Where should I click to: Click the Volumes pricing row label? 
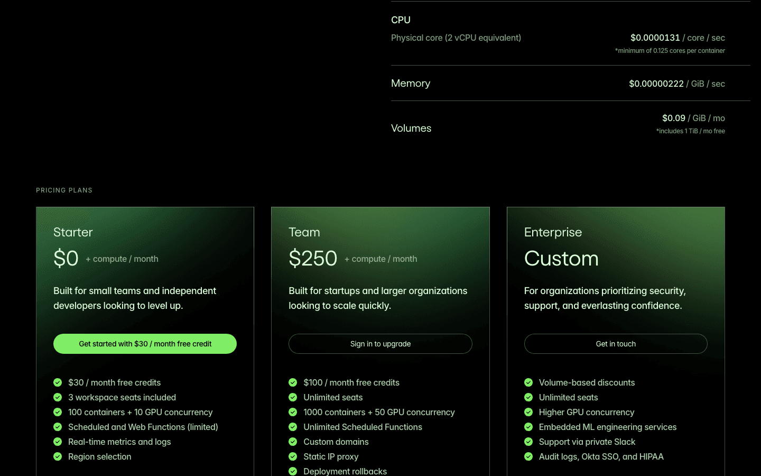click(411, 129)
